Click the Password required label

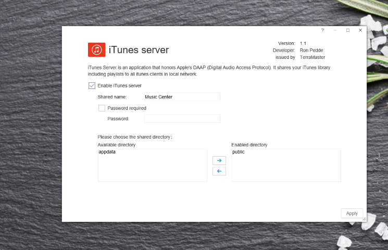[x=127, y=108]
